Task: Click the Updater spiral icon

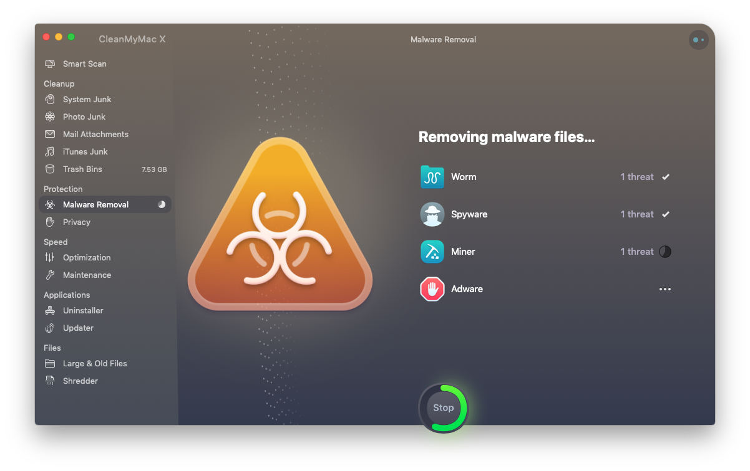Action: click(x=50, y=328)
